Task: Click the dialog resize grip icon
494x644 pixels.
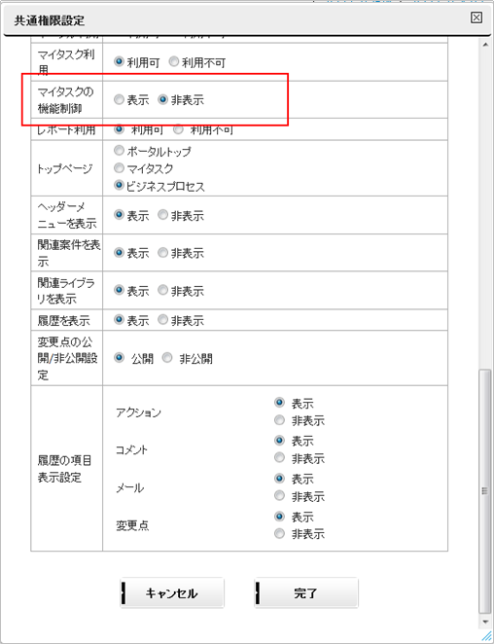Action: point(486,635)
